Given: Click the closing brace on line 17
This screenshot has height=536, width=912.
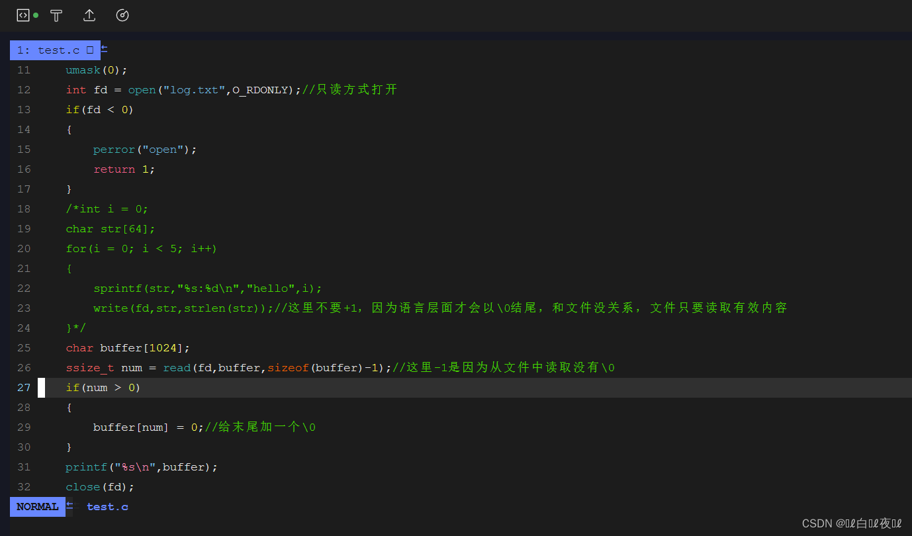Looking at the screenshot, I should pos(69,189).
